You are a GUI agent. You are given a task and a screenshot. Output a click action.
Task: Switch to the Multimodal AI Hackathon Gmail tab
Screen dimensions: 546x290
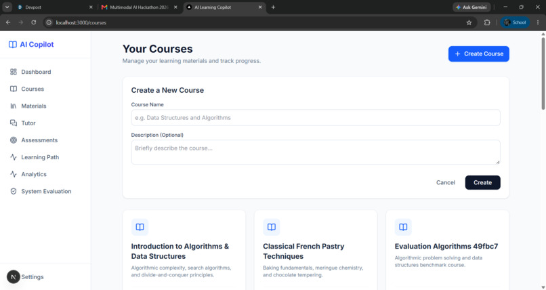pyautogui.click(x=140, y=7)
